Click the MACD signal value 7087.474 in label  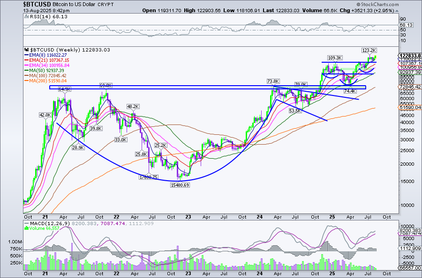click(113, 223)
